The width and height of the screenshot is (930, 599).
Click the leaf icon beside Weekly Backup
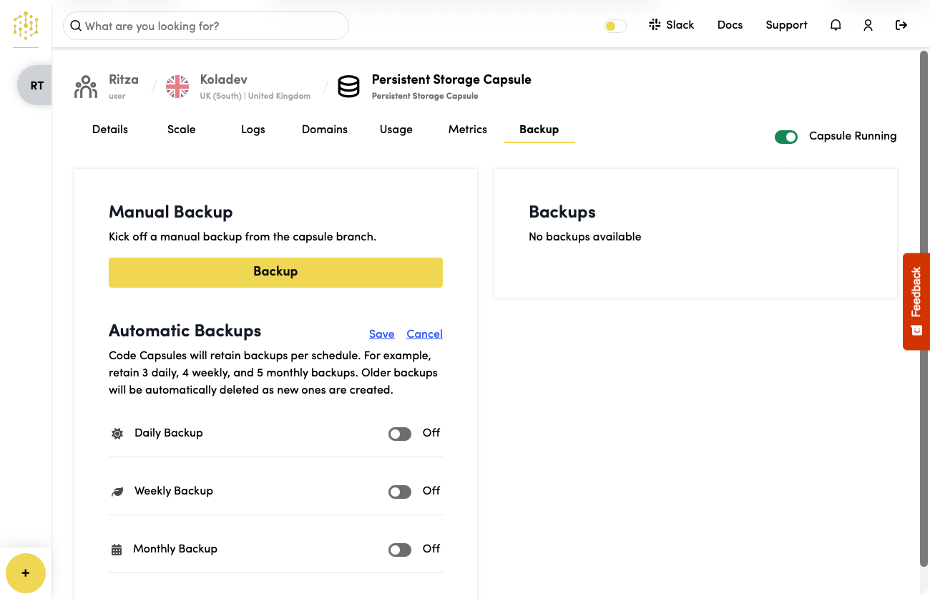coord(117,491)
